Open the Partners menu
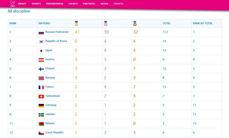Image resolution: width=229 pixels, height=138 pixels. [x=89, y=4]
